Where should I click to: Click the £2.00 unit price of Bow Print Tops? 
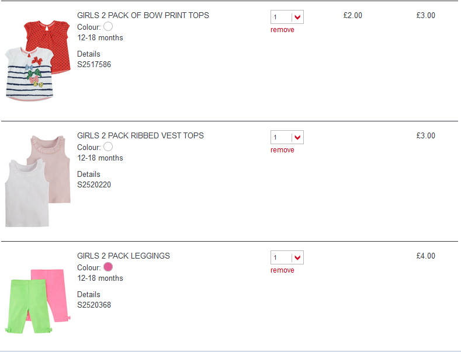click(352, 16)
